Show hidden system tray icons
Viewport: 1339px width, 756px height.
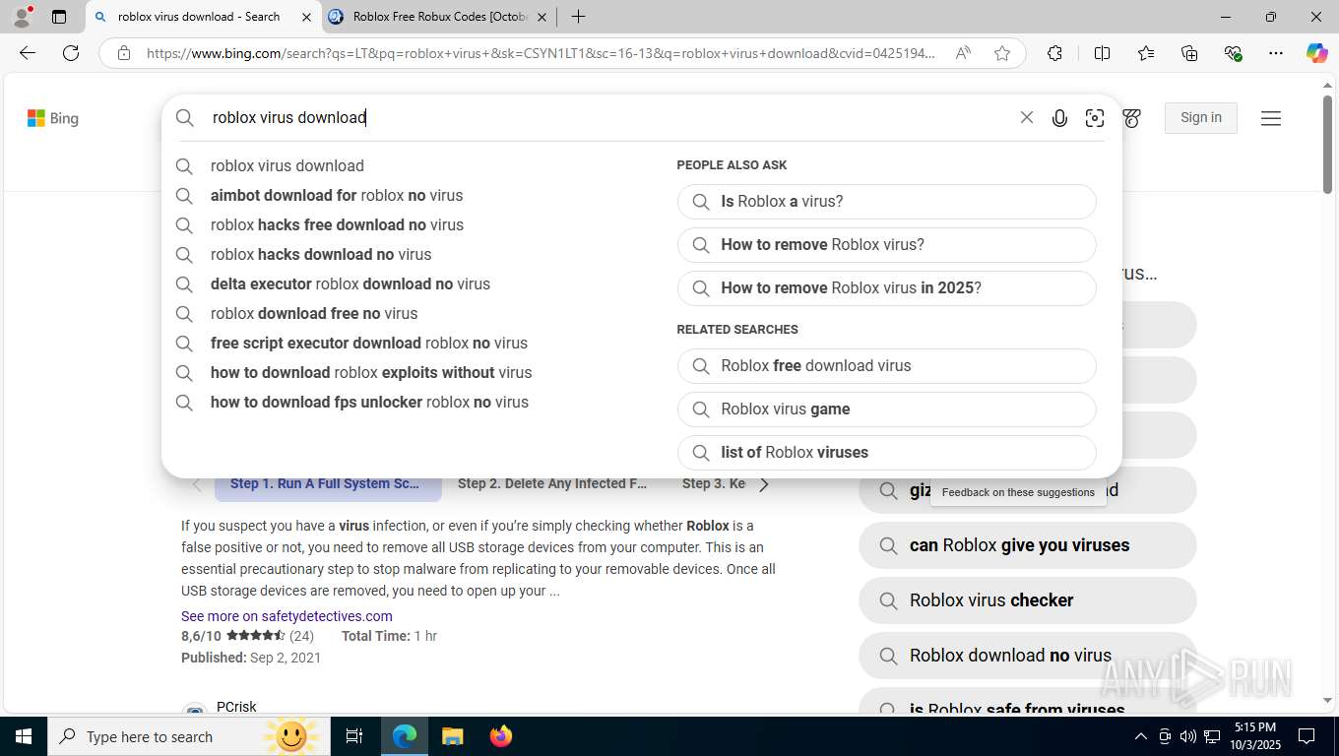[1141, 736]
